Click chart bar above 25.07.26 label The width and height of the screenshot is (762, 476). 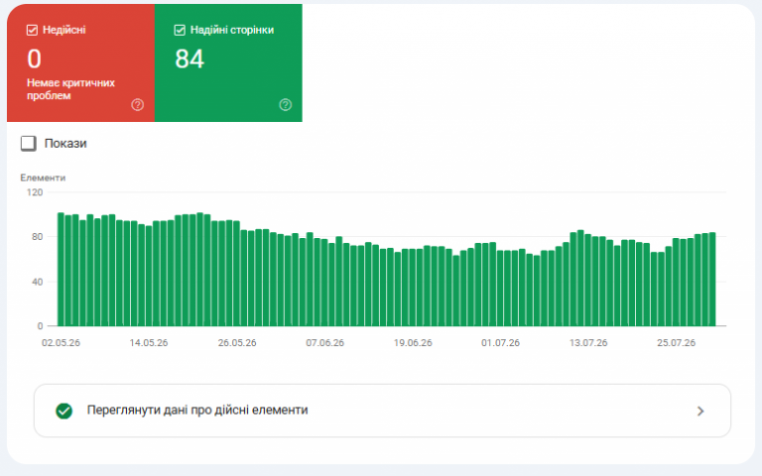(676, 282)
